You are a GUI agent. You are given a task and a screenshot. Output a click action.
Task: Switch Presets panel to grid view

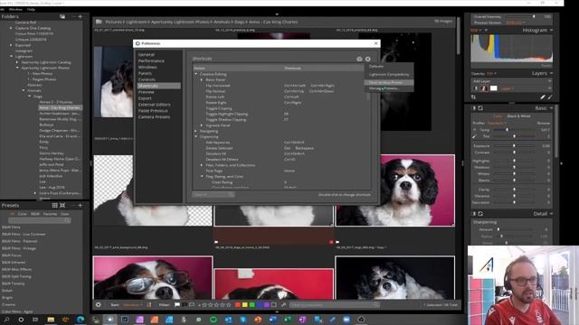click(54, 205)
